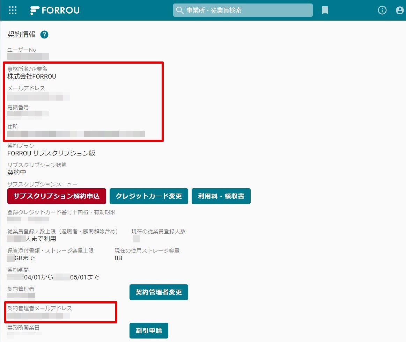Select the 契約中 status text
This screenshot has height=342, width=406.
[16, 172]
